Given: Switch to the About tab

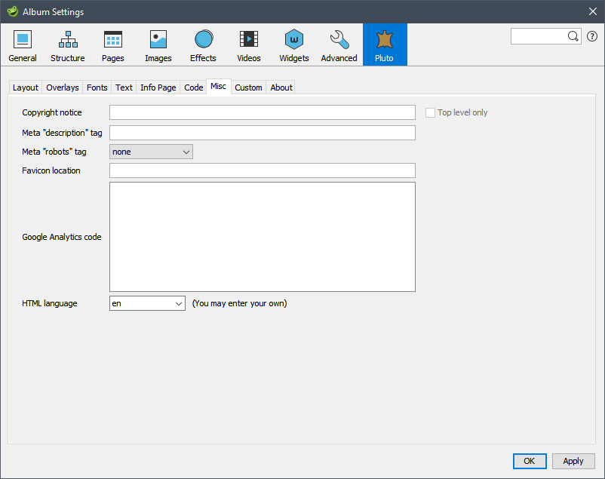Looking at the screenshot, I should point(281,88).
